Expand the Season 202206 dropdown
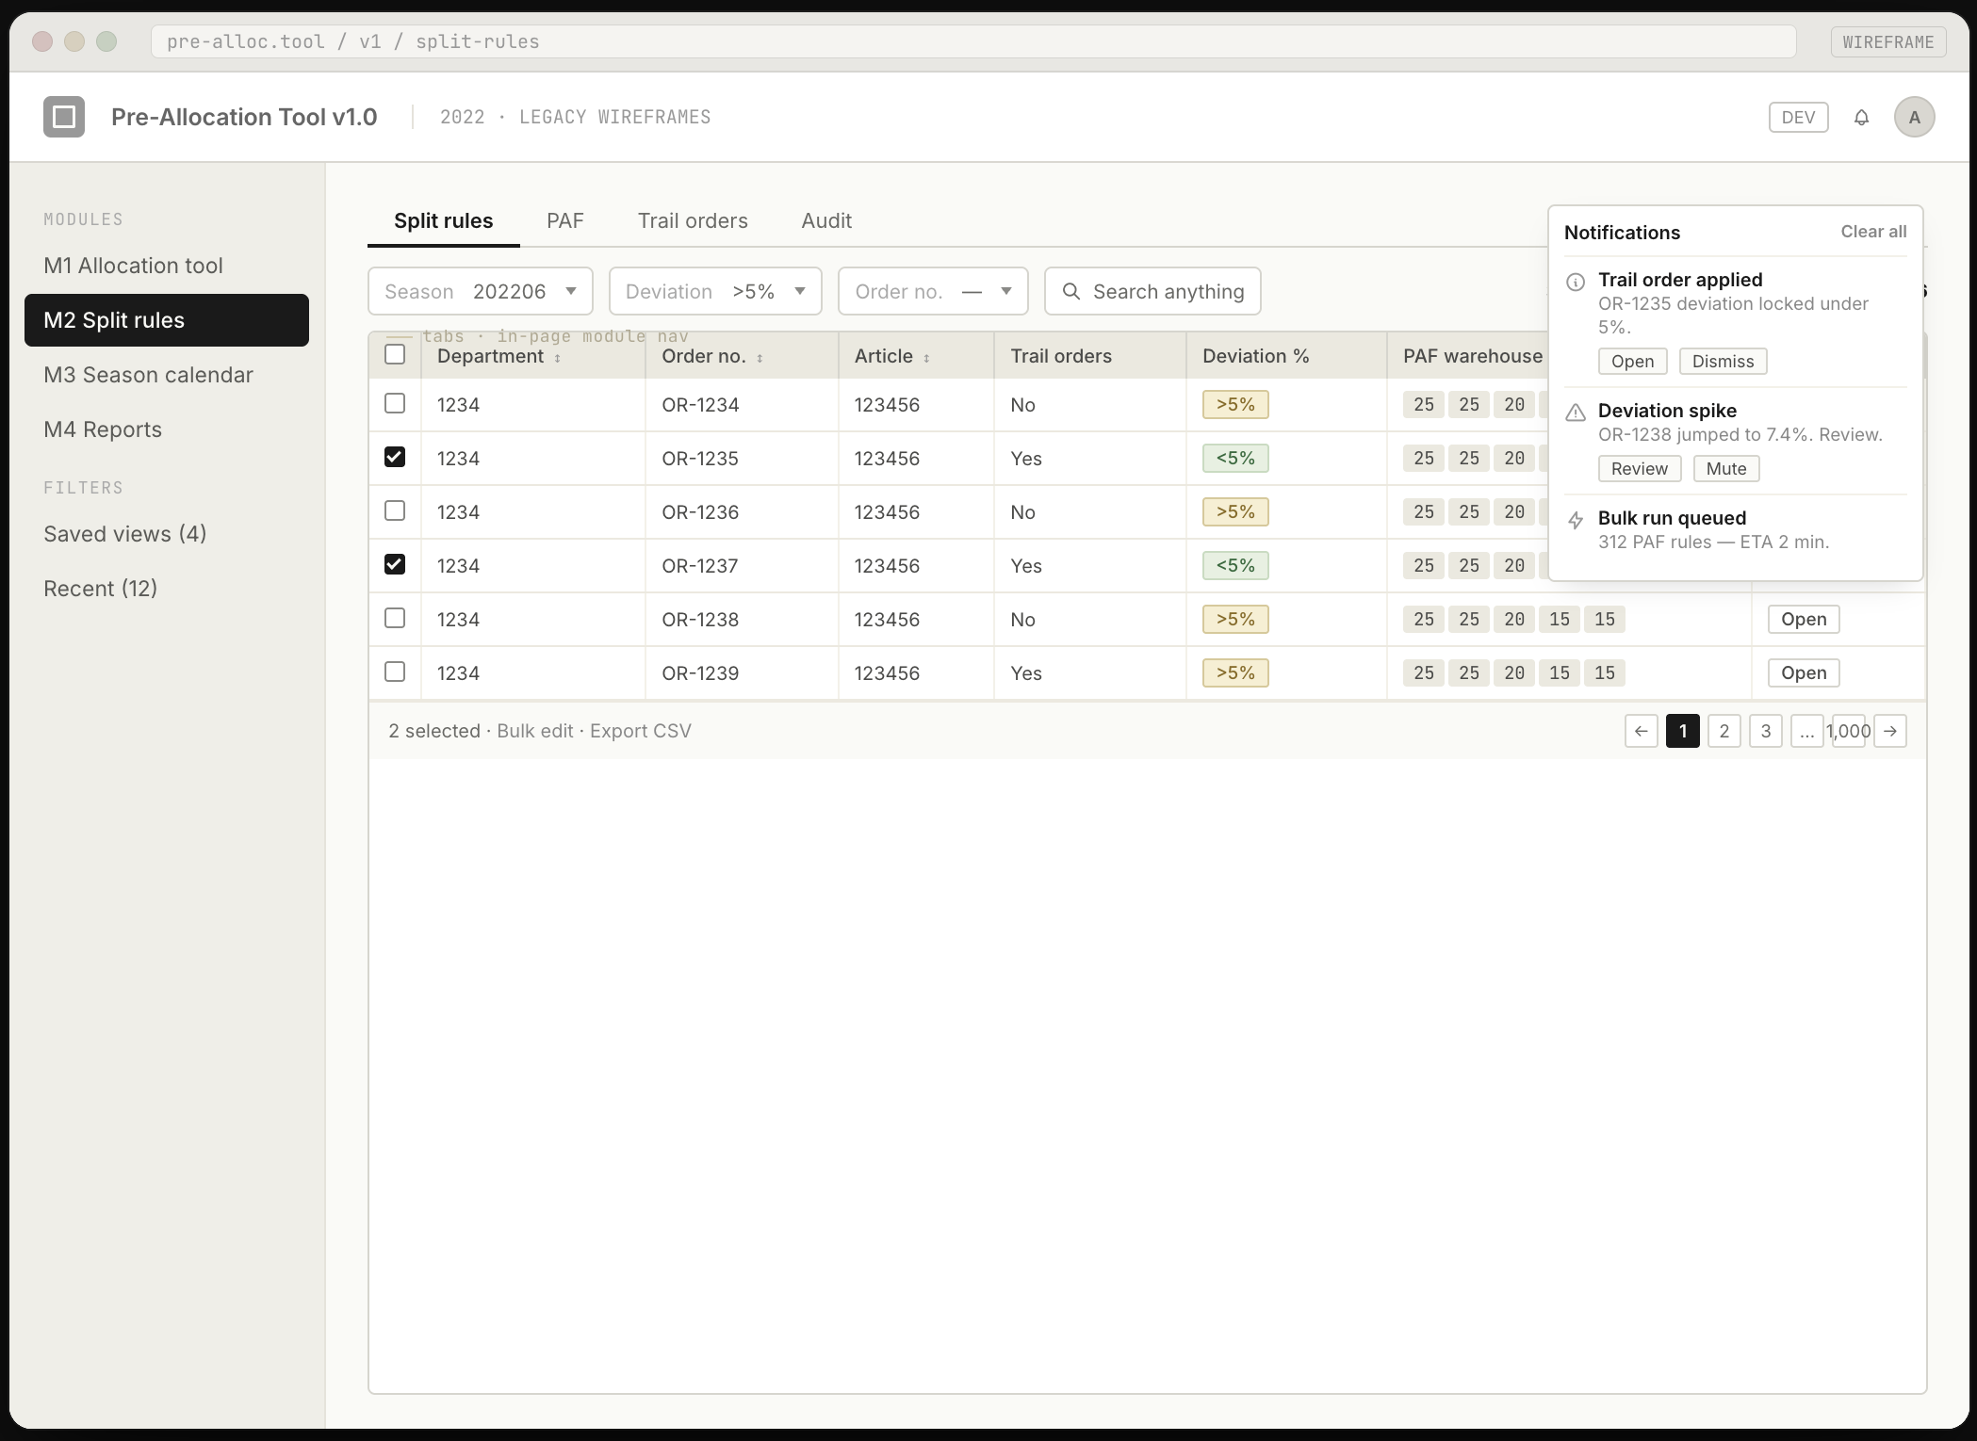Viewport: 1977px width, 1441px height. 481,291
